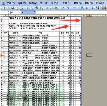The image size is (107, 106).
Task: Open the 插入 (Insert) menu
Action: 44,3
